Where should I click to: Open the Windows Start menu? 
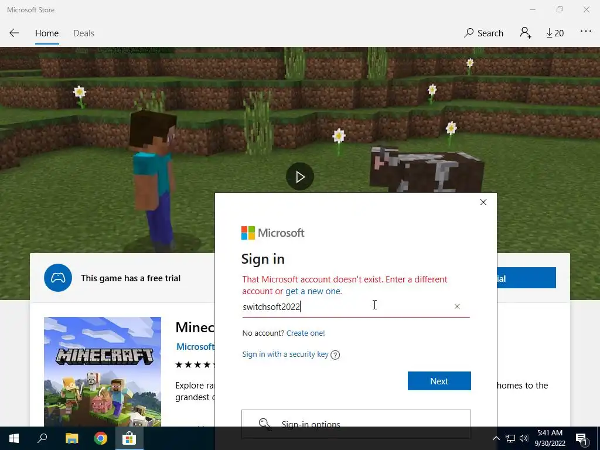tap(14, 438)
